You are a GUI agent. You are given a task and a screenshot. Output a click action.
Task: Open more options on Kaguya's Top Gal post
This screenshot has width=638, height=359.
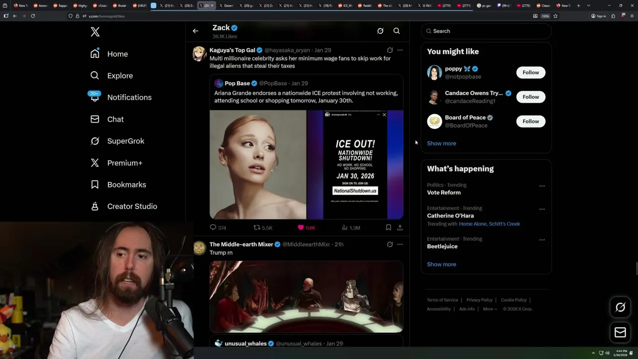tap(400, 50)
